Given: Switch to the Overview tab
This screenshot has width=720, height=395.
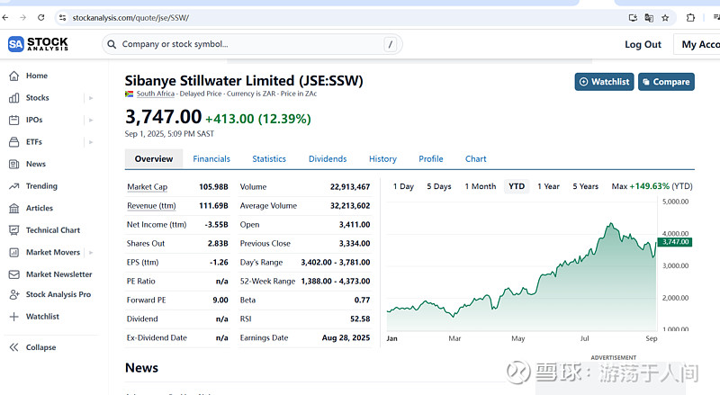Looking at the screenshot, I should (154, 159).
